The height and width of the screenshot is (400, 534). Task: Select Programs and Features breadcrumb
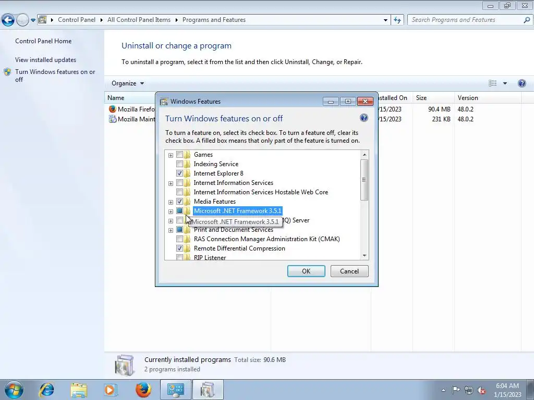[x=214, y=20]
